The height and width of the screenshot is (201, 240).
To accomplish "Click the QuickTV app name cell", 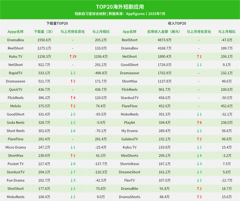I will (x=15, y=89).
